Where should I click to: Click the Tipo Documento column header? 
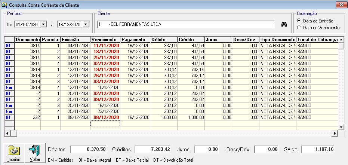(277, 39)
